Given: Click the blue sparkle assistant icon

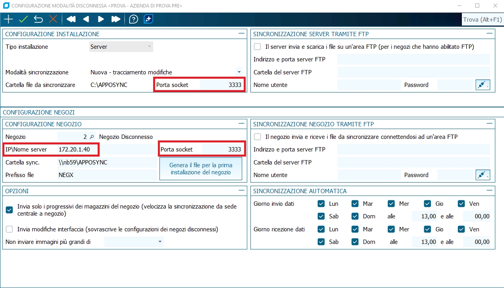Looking at the screenshot, I should point(148,19).
